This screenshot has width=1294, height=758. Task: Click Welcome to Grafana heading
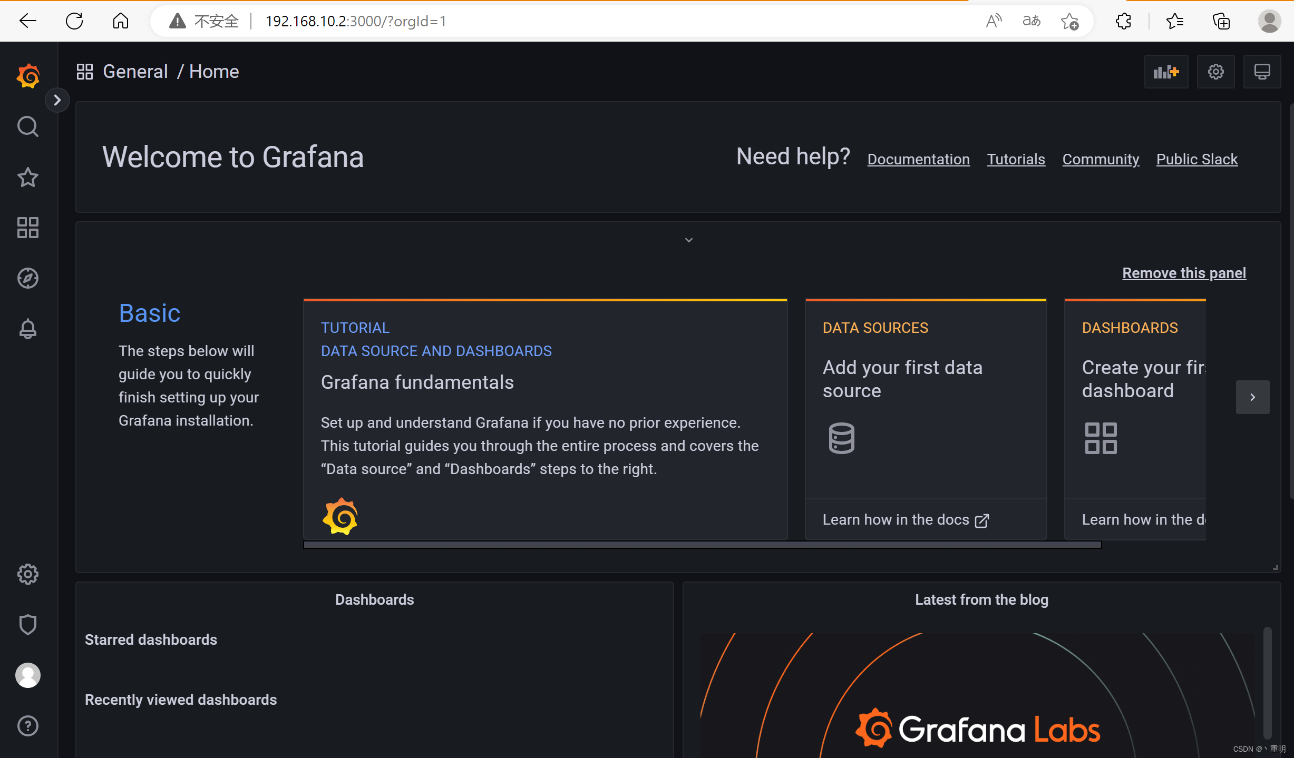(x=233, y=157)
